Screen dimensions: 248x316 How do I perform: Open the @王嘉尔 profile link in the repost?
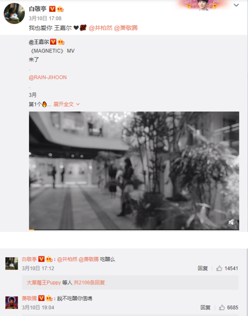38,42
